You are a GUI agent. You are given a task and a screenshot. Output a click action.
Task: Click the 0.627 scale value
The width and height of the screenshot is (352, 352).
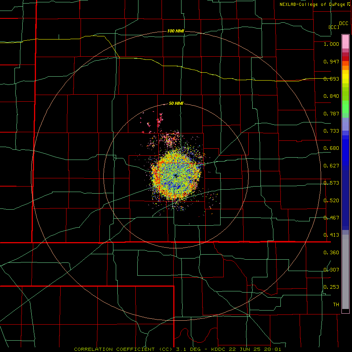point(331,166)
